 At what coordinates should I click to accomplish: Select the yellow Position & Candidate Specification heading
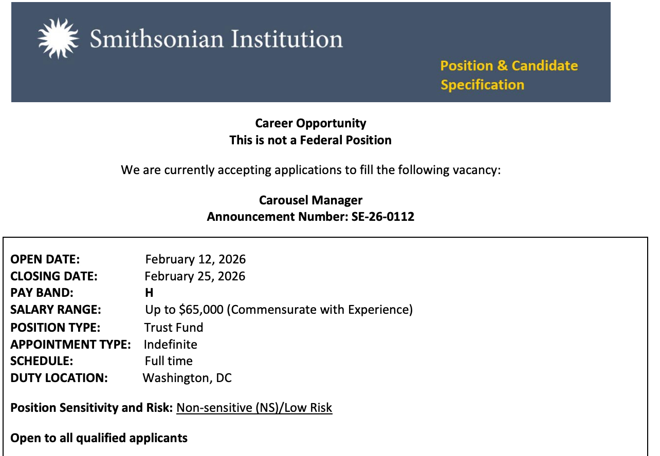click(x=508, y=75)
